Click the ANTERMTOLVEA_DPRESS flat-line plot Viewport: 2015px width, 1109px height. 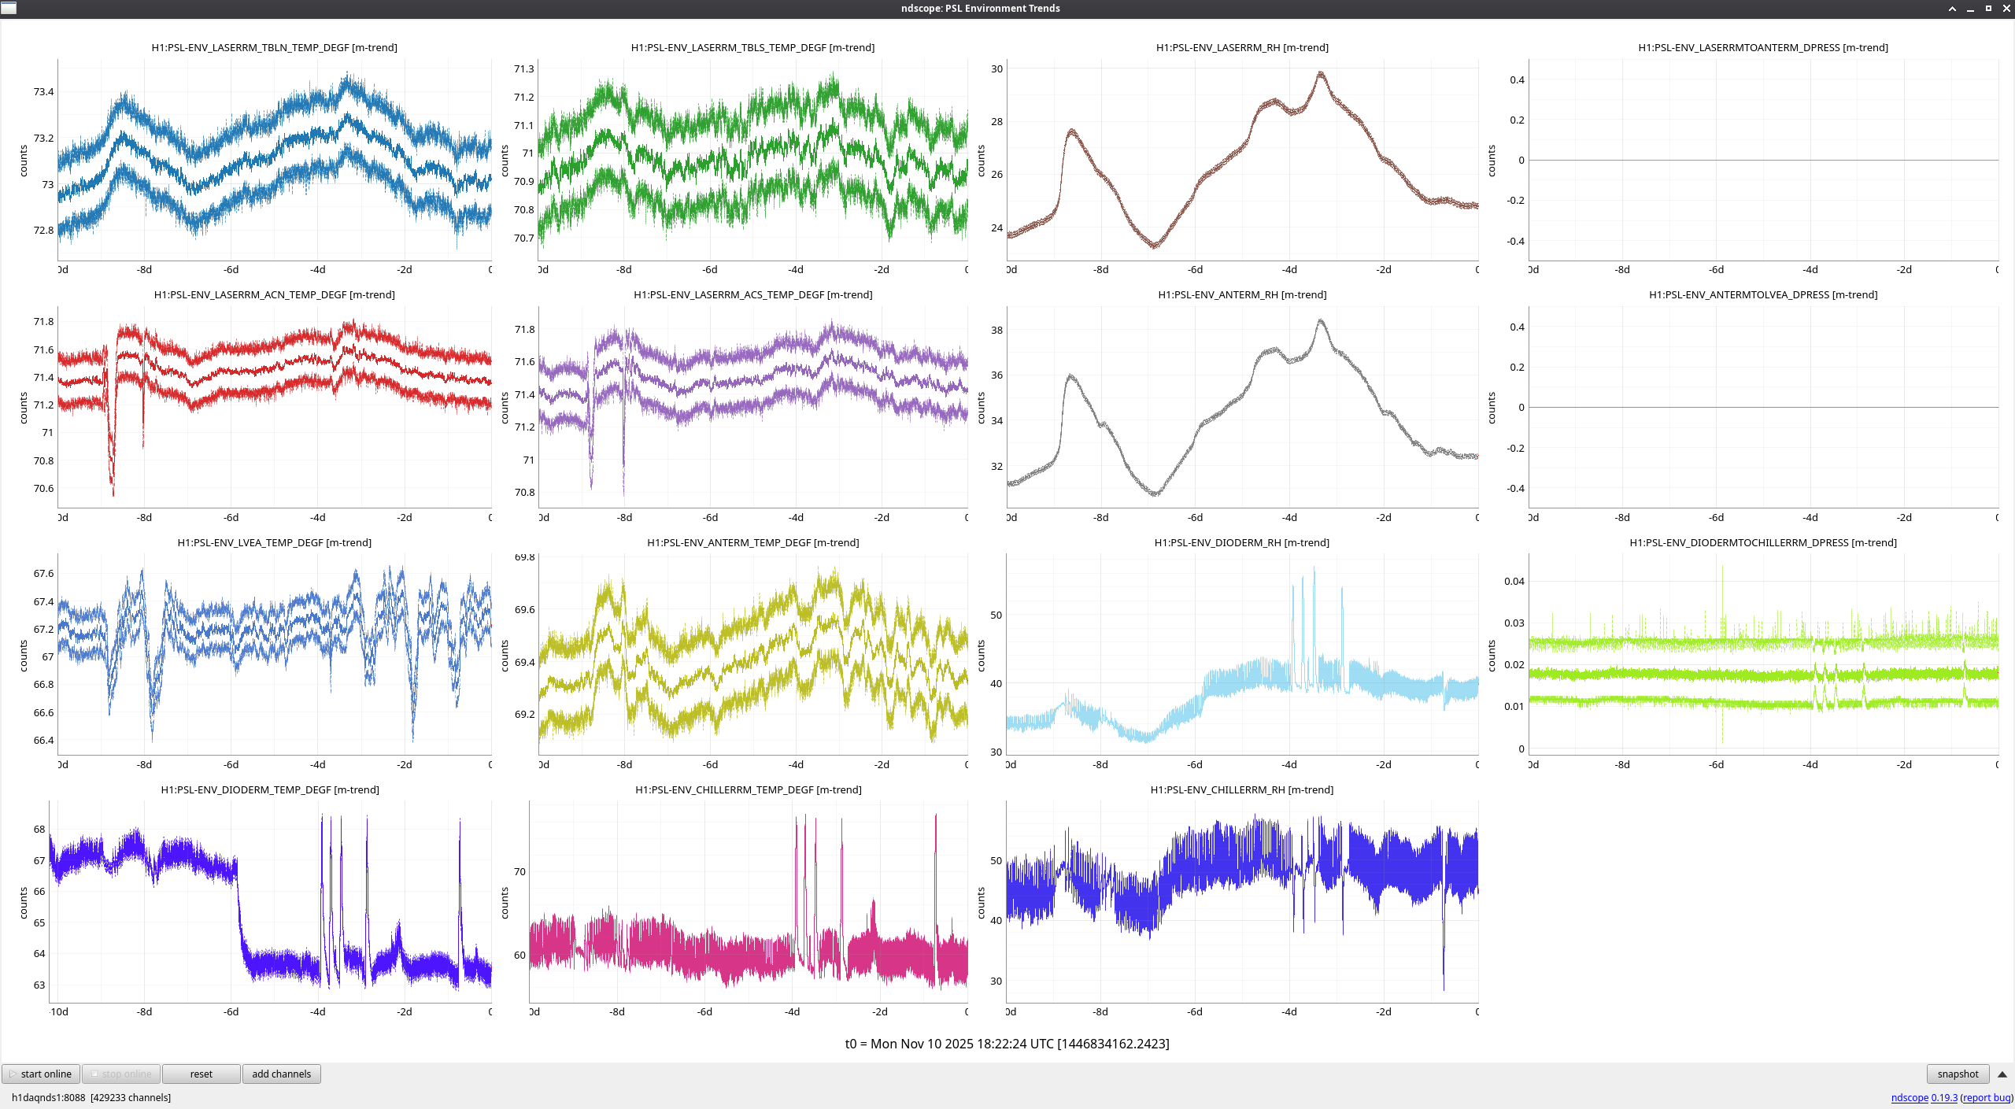pos(1763,407)
